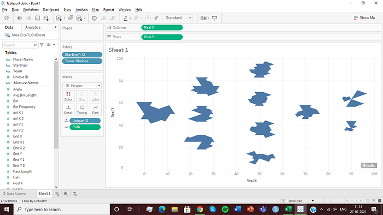Select the green Path pill on Marks card

pos(85,127)
